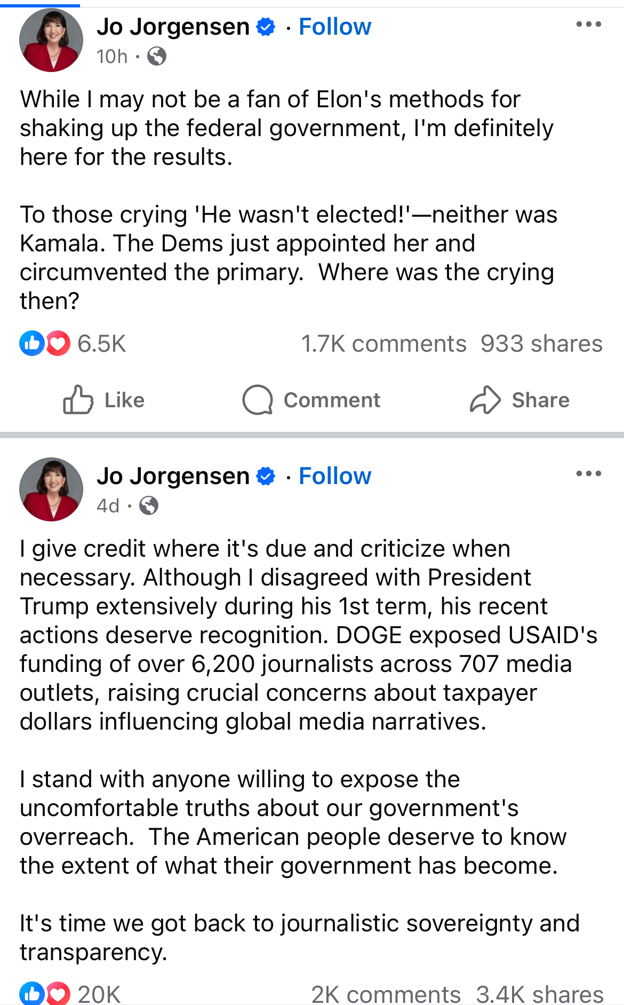The height and width of the screenshot is (1005, 624).
Task: Open the second post's three-dot options menu
Action: [588, 474]
